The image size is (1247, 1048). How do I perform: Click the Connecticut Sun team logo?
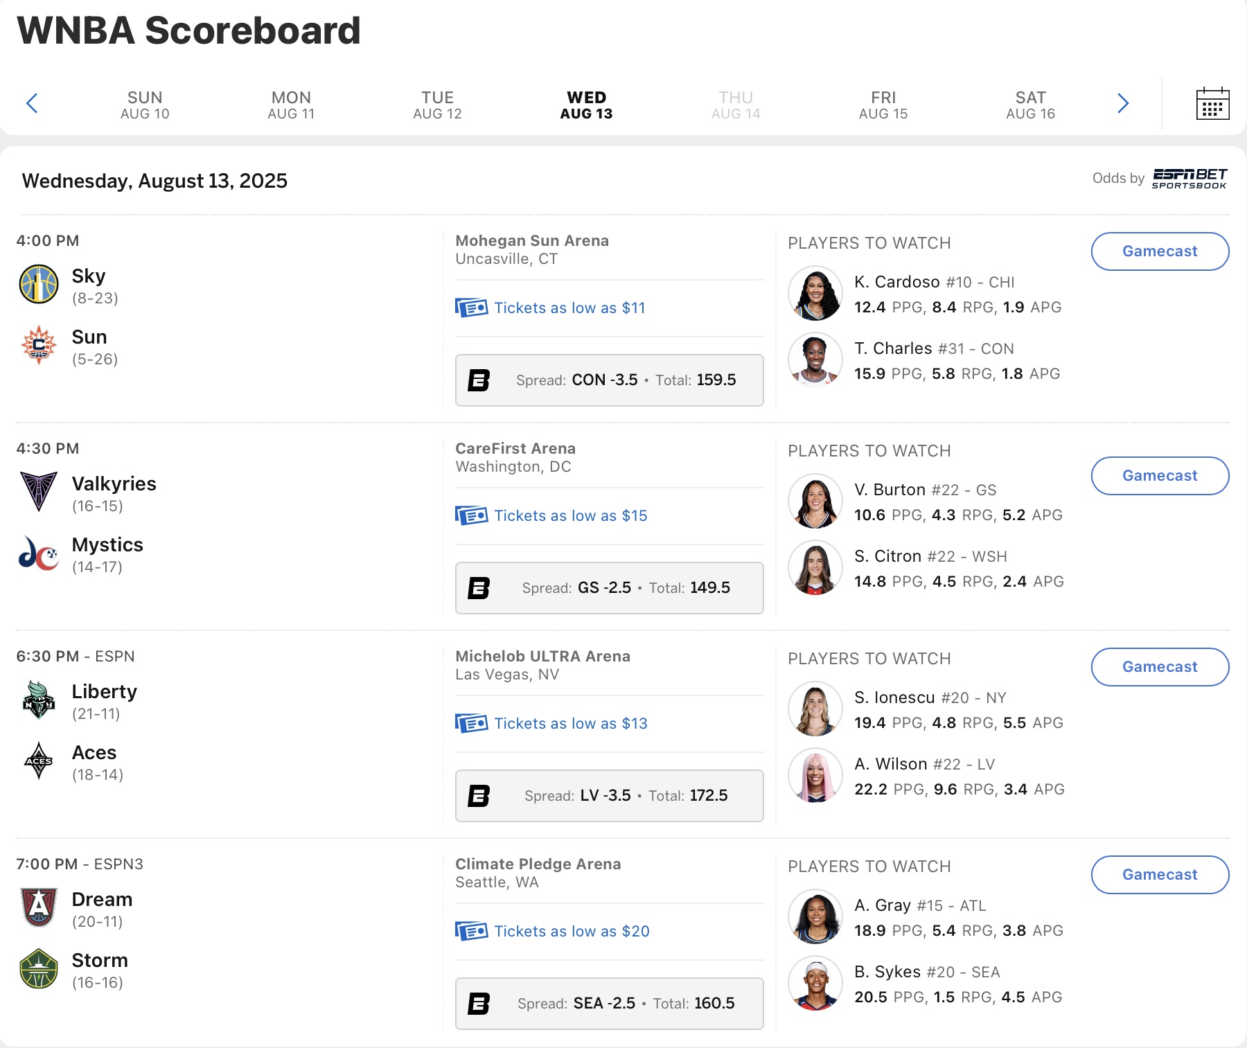click(39, 345)
